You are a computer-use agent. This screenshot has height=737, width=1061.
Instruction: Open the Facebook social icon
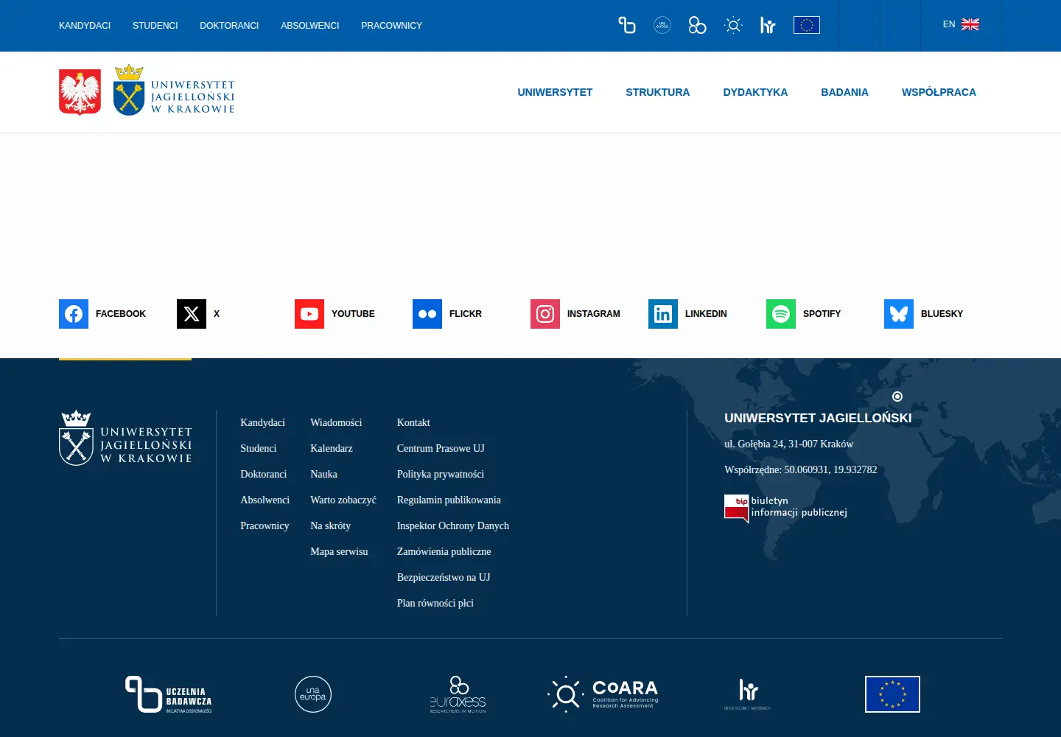(x=74, y=314)
